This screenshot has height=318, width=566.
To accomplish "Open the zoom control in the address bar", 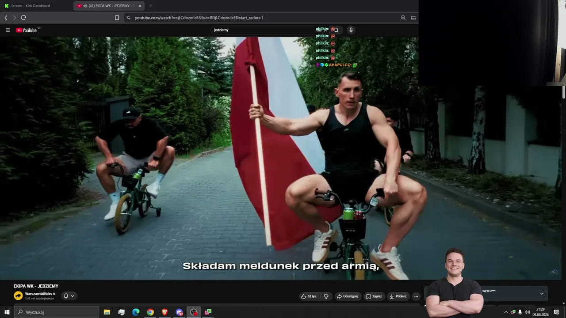I will [x=403, y=18].
